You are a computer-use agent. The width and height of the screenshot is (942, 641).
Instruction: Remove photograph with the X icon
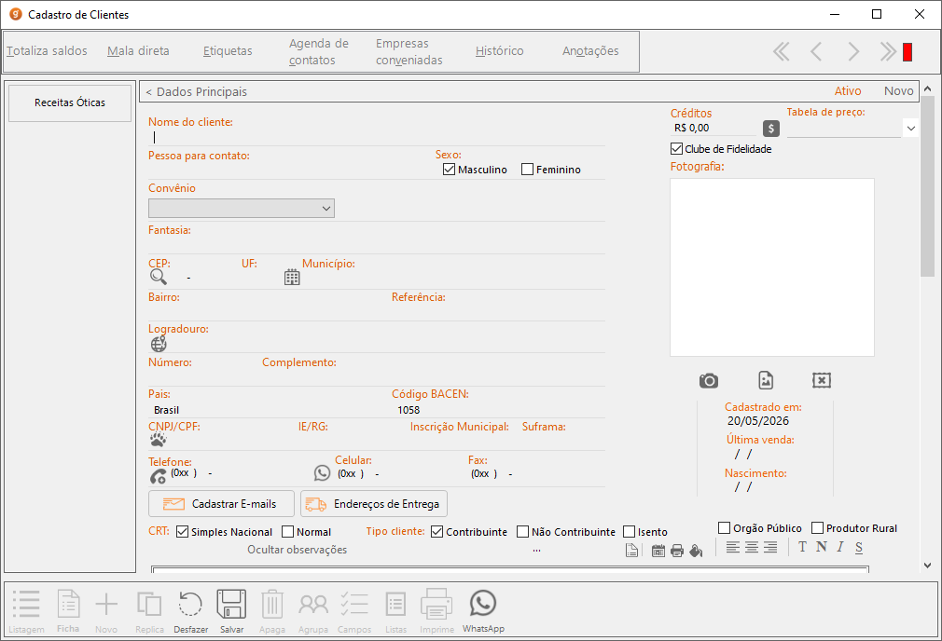point(822,380)
